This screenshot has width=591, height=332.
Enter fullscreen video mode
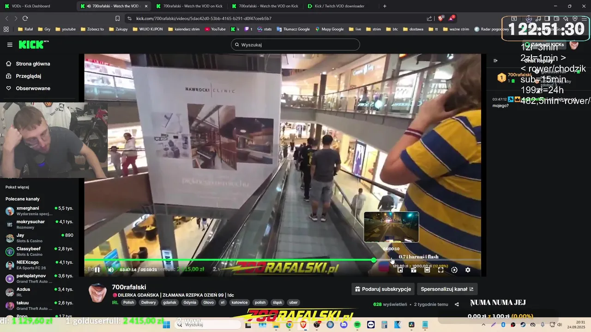tap(440, 270)
